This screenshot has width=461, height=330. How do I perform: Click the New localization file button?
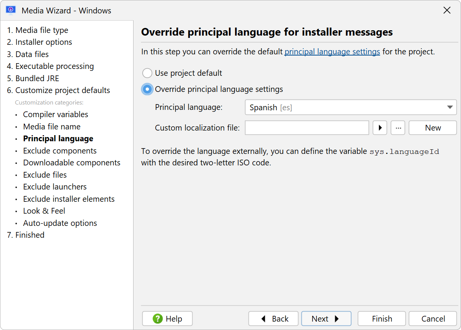coord(433,128)
